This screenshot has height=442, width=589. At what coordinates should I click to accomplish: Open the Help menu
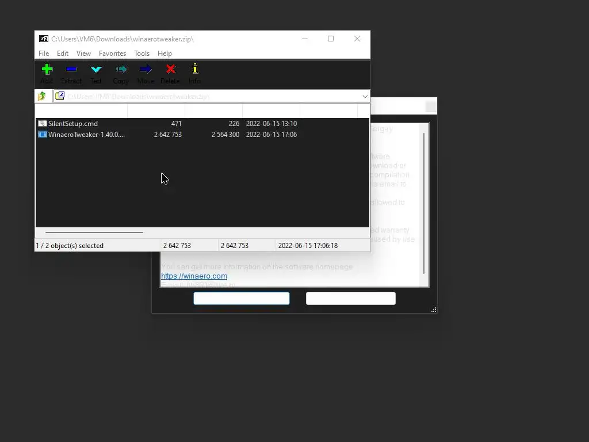(165, 54)
